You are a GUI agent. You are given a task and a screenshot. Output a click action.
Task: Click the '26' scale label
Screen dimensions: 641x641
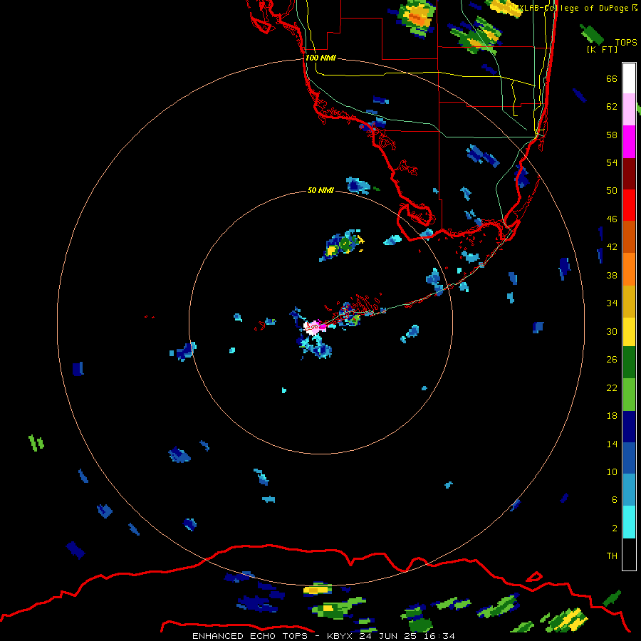[612, 360]
